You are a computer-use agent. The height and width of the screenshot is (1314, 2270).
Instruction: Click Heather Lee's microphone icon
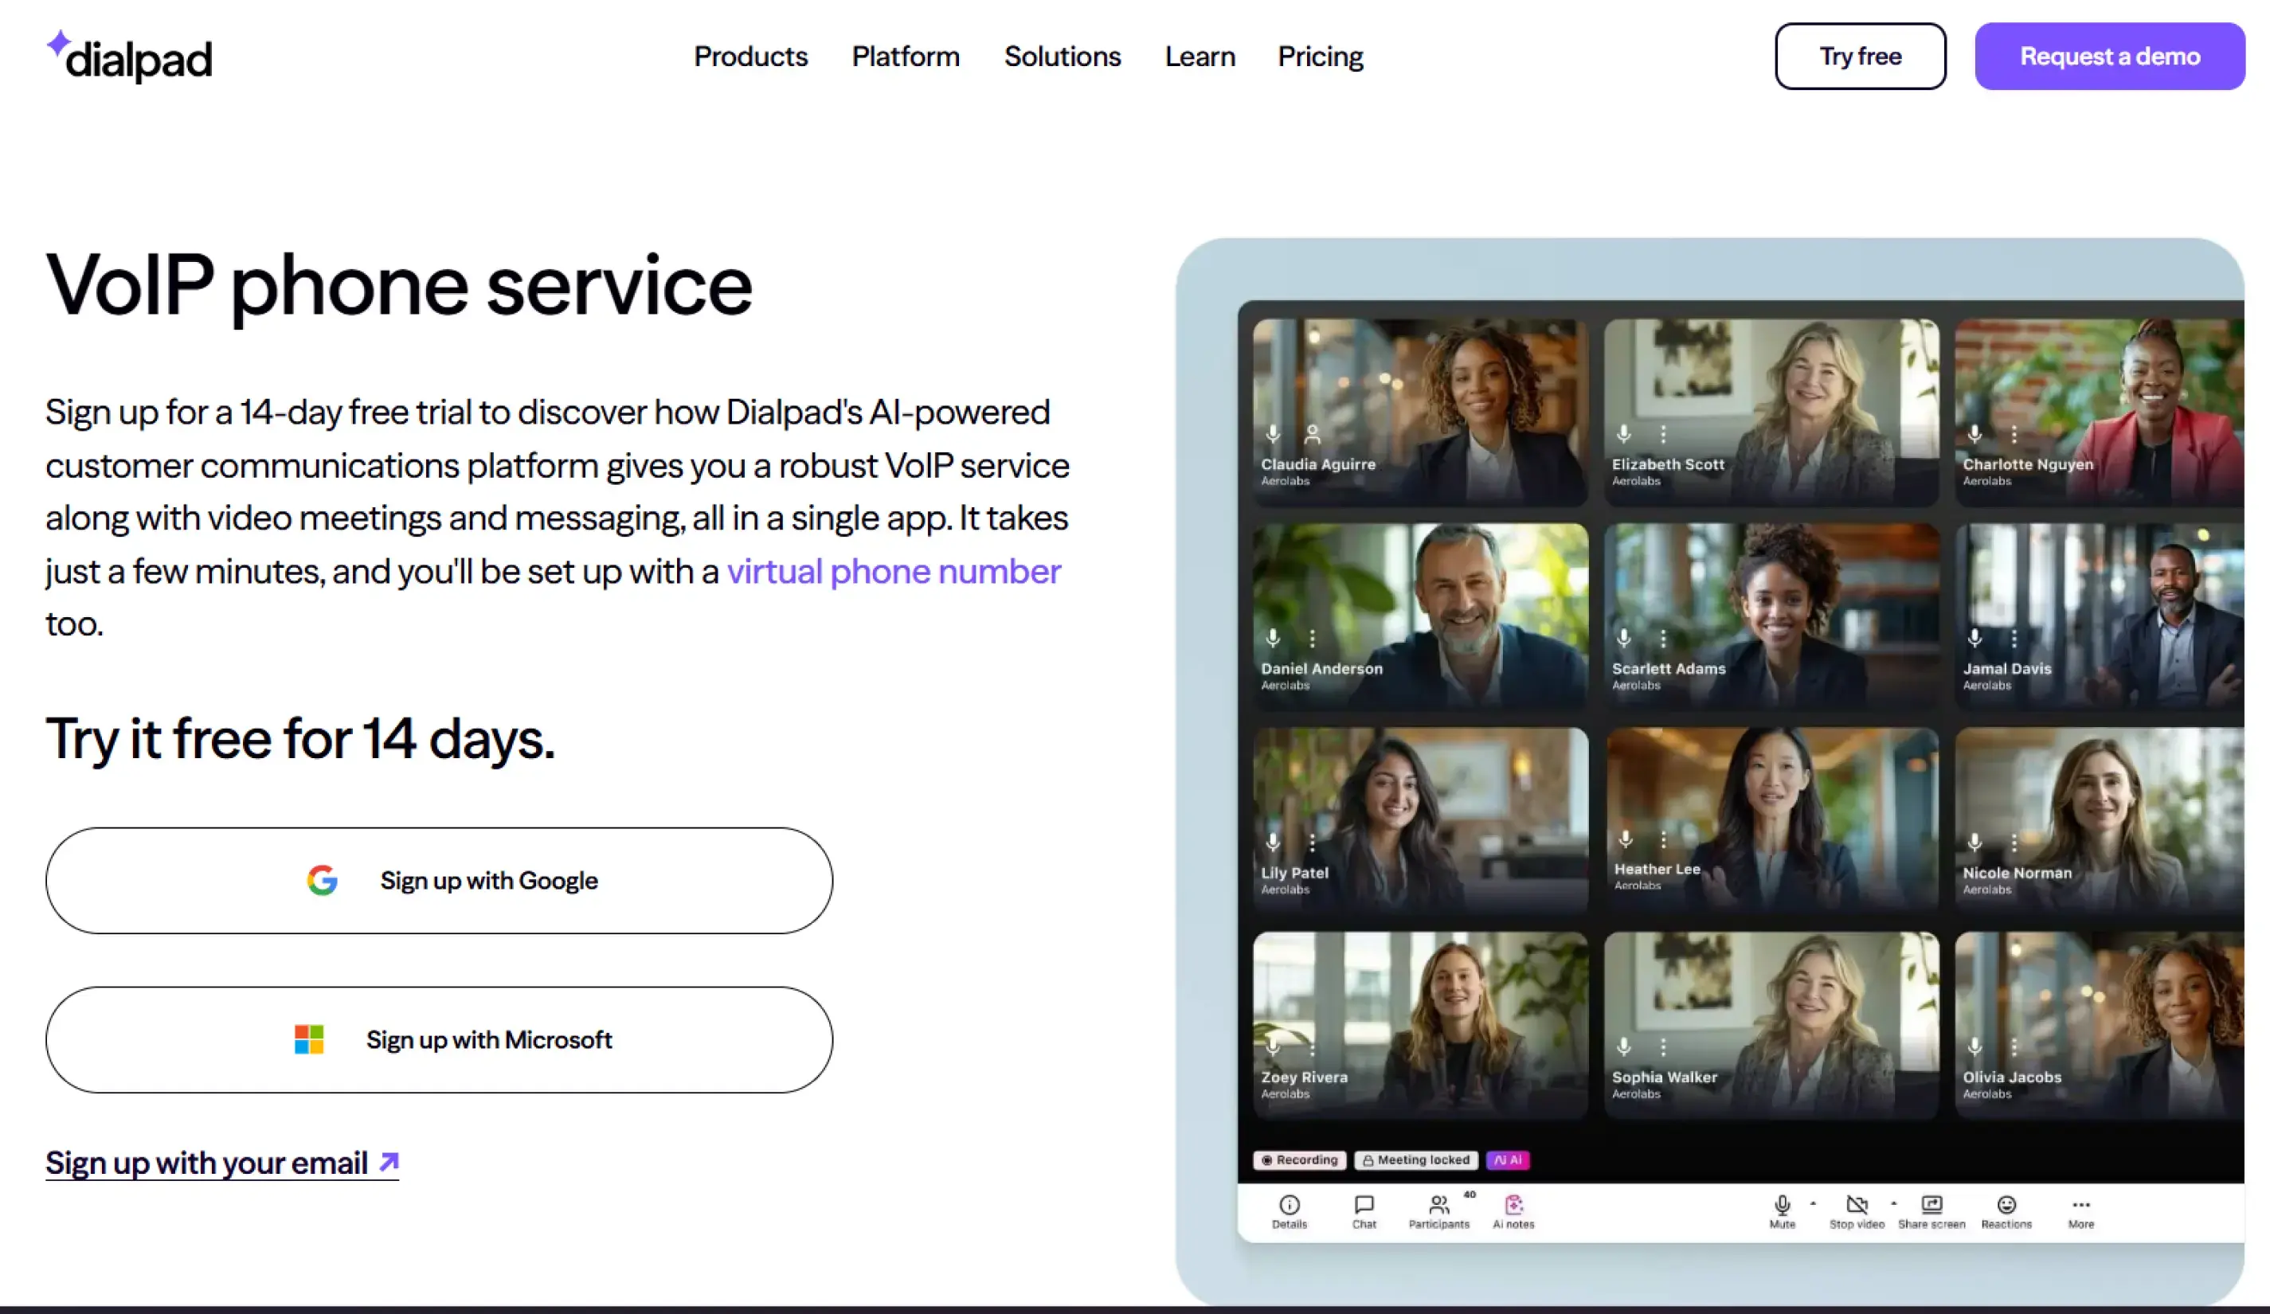[1625, 839]
